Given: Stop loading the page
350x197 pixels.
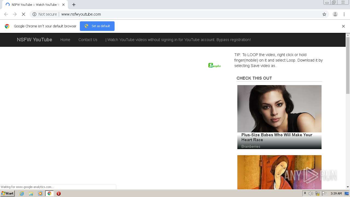Looking at the screenshot, I should coord(24,14).
